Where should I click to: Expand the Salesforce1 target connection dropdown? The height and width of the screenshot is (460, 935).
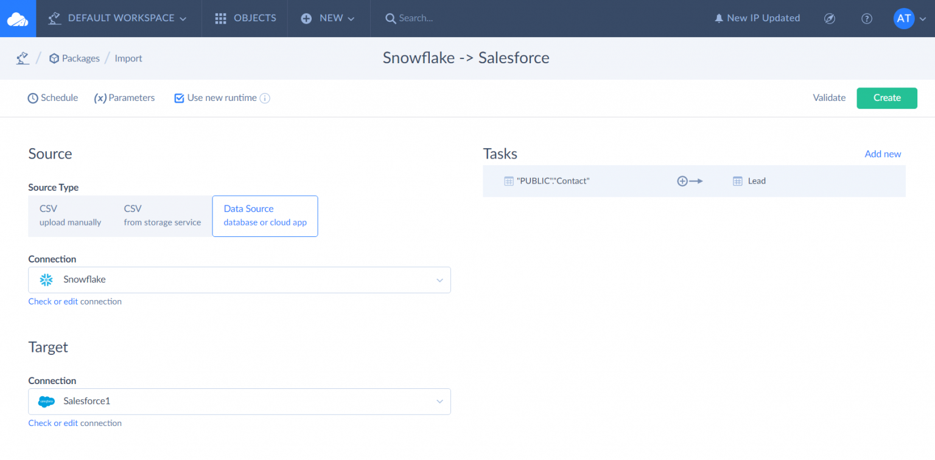click(x=439, y=402)
